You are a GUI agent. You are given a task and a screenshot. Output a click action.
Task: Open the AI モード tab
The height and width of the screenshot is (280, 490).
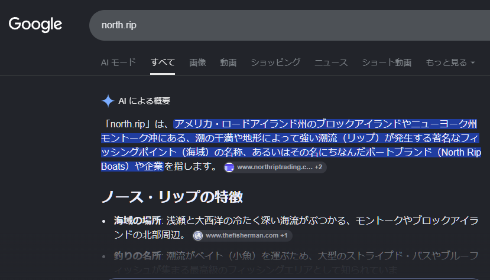[118, 62]
